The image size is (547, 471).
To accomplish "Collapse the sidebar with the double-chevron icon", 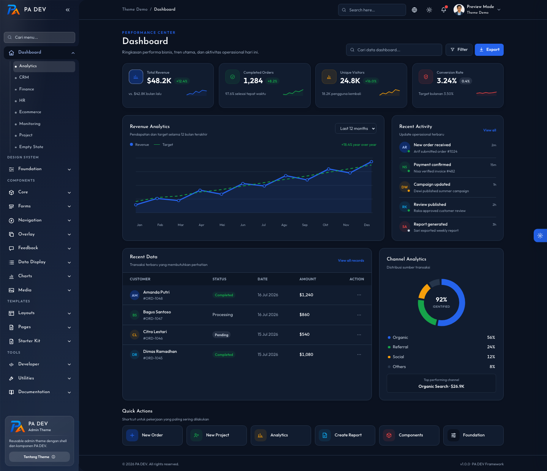I will 68,10.
